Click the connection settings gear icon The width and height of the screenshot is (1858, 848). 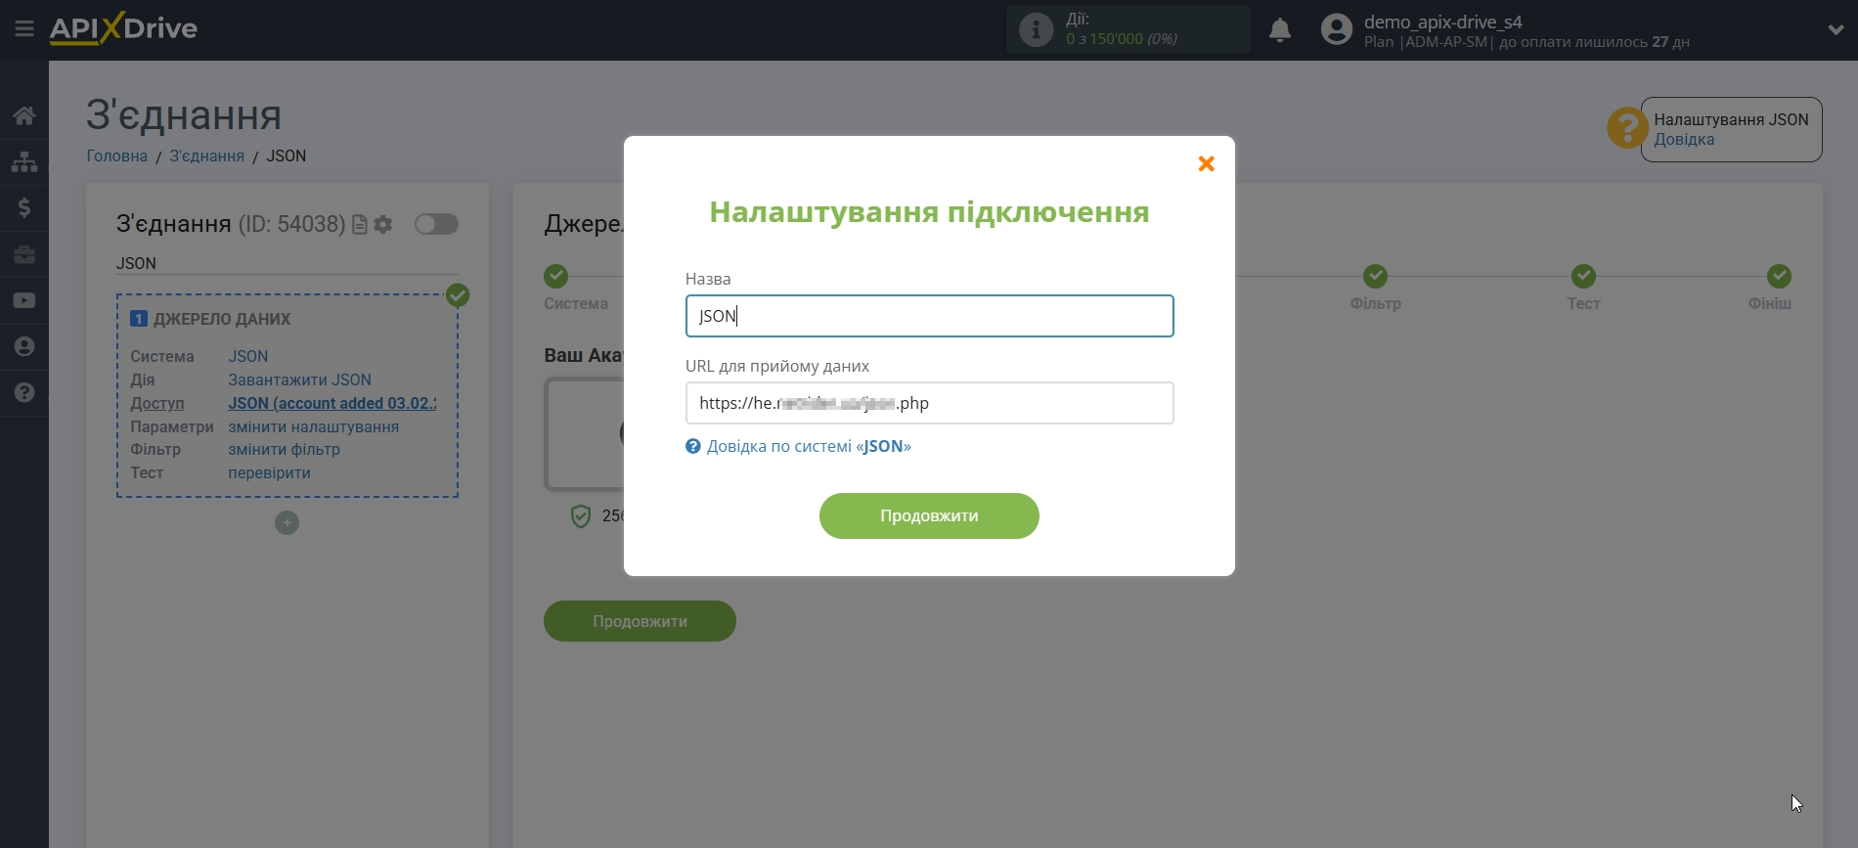point(383,225)
